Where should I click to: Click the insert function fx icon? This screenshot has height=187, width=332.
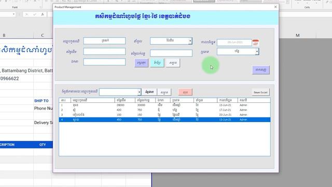[43, 15]
